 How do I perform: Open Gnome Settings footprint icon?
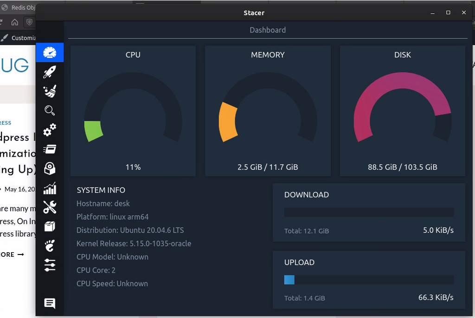coord(50,246)
